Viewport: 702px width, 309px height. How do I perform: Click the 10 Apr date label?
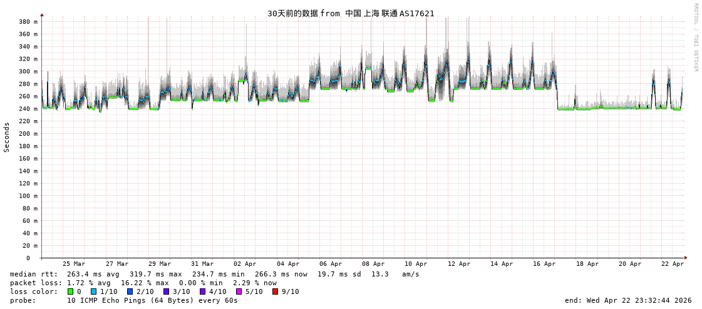[416, 264]
